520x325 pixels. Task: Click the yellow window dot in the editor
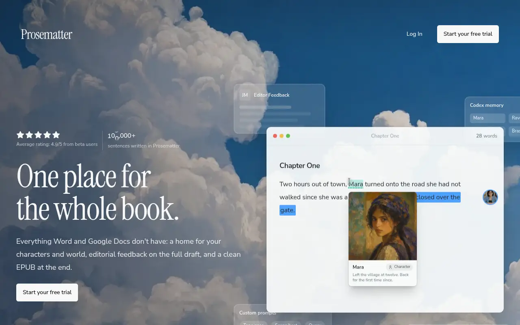282,136
